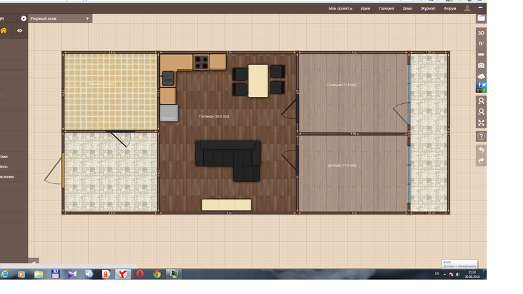Open Журнал menu
This screenshot has width=523, height=294.
point(428,9)
